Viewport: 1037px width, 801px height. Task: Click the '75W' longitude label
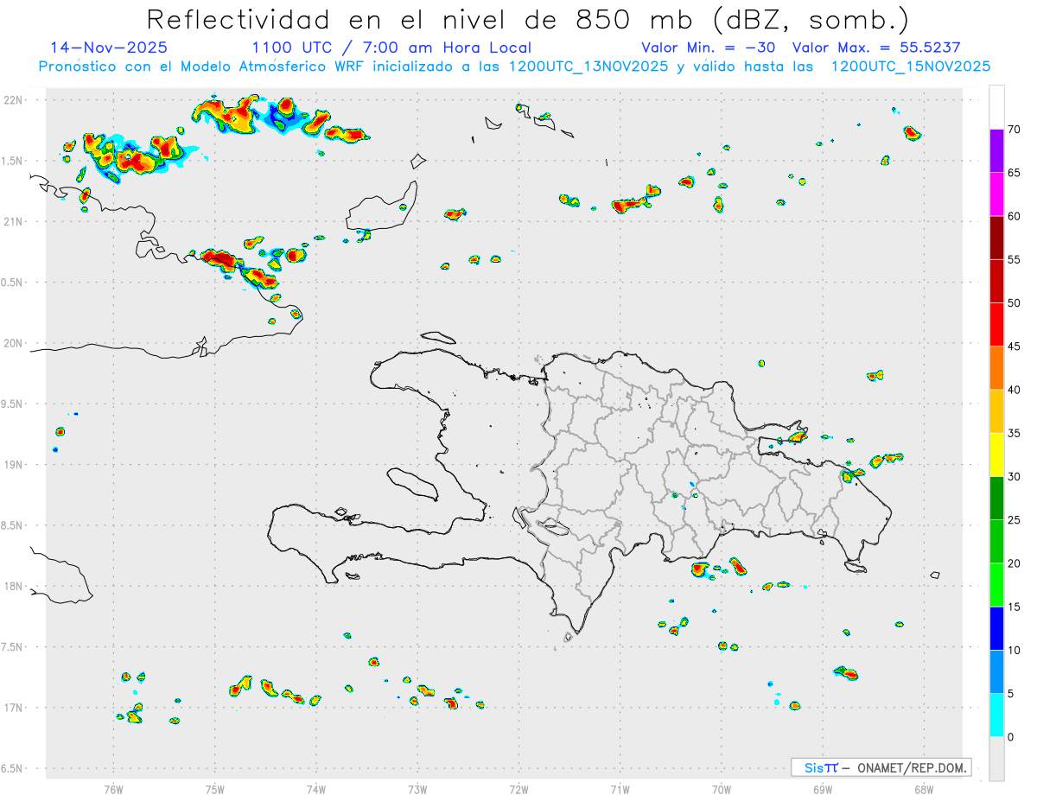tap(215, 789)
